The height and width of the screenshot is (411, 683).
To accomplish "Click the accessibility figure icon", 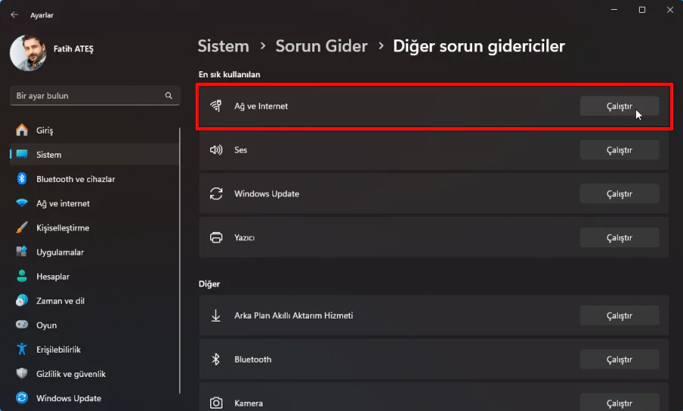I will (x=22, y=349).
